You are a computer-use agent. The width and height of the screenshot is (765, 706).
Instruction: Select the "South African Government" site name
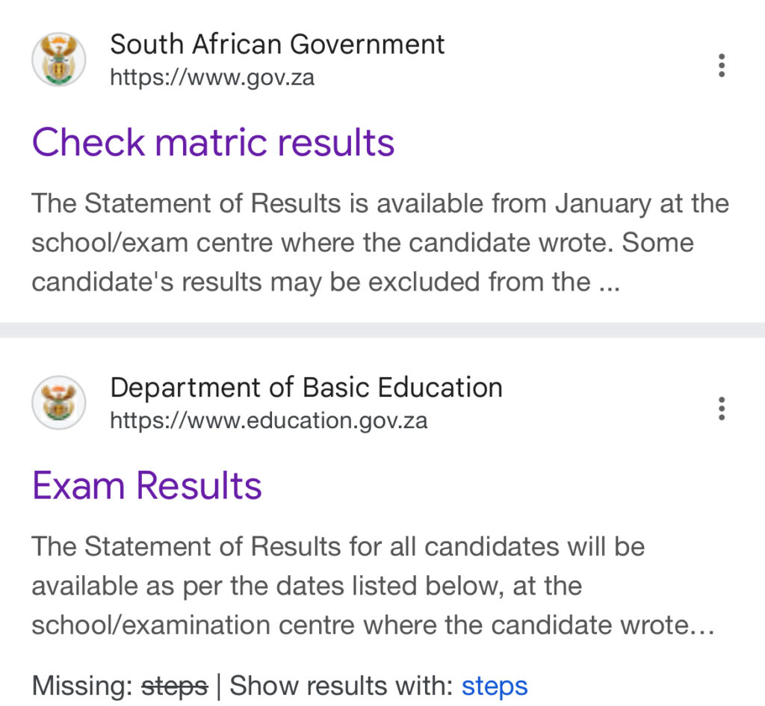(x=277, y=45)
